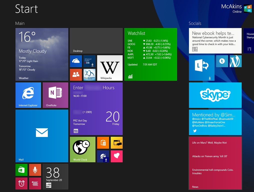Screen dimensions: 254x192
Task: Open the Internet Explorer tile
Action: tap(28, 95)
